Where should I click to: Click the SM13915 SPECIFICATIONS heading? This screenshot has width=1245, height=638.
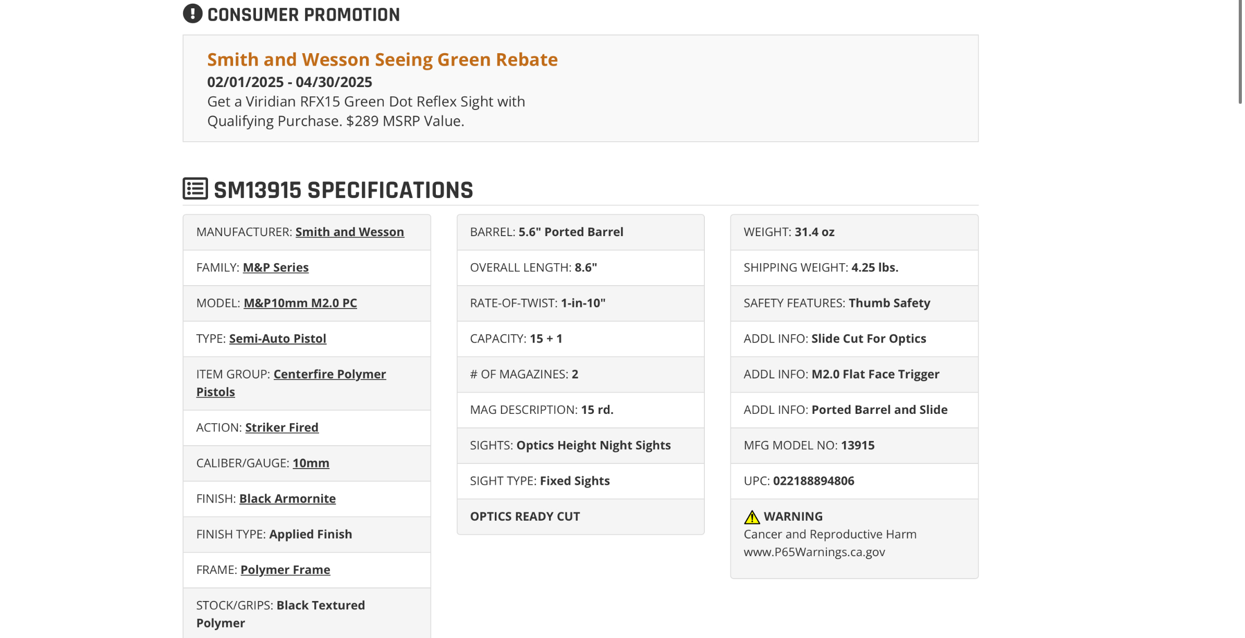coord(343,190)
